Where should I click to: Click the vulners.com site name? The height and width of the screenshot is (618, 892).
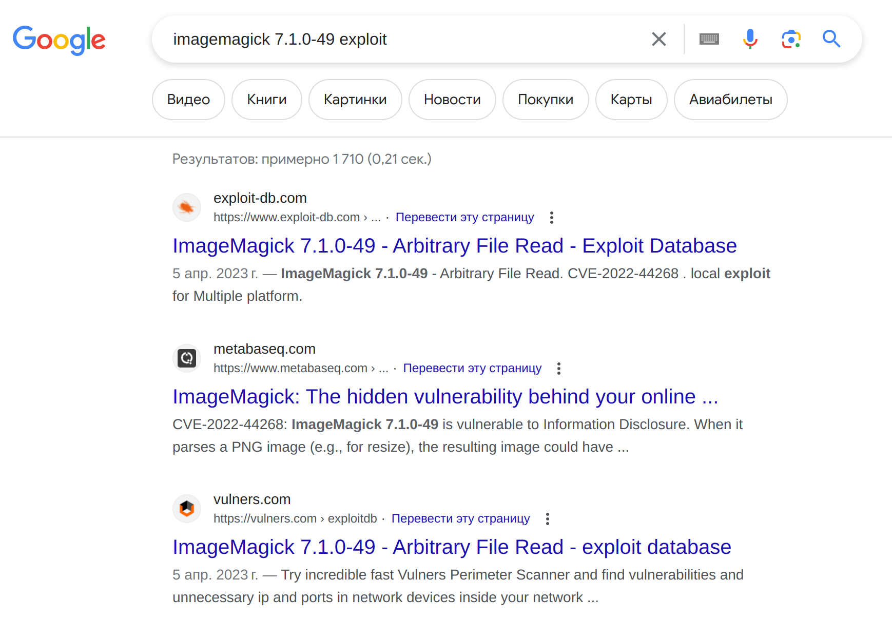point(252,499)
